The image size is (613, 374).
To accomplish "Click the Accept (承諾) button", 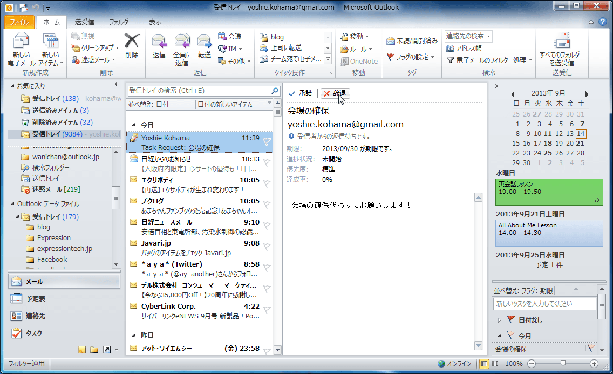I will tap(300, 93).
